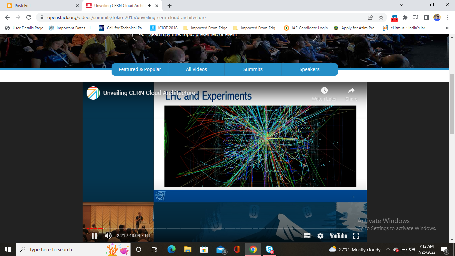Click the Share arrow icon
455x256 pixels.
(351, 90)
